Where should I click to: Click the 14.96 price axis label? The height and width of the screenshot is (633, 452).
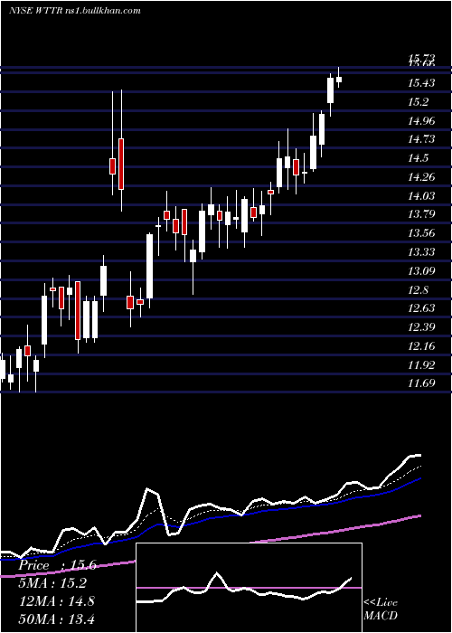click(x=421, y=120)
